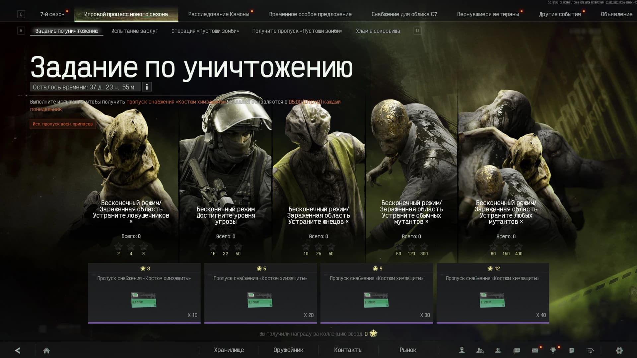Switch to «Расследование Камоны» tab
637x358 pixels.
pos(219,14)
